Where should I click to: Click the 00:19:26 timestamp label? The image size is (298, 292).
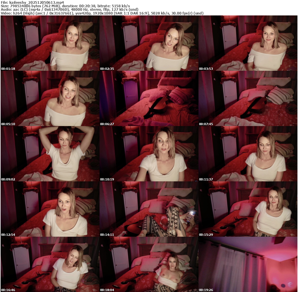click(x=206, y=290)
